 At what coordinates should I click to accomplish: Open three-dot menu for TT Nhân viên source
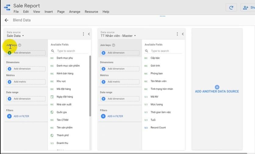[x=177, y=34]
